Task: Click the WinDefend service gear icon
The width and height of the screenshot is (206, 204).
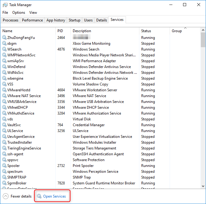Action: click(4, 67)
